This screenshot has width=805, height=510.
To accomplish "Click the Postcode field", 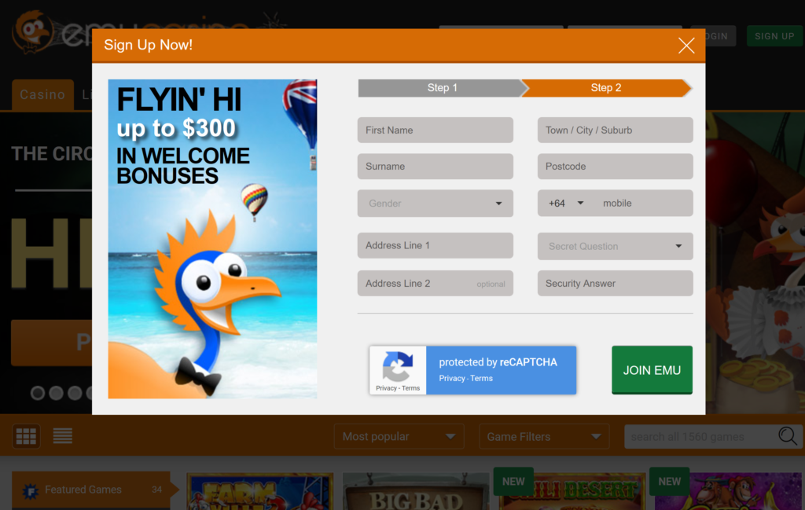I will 615,167.
